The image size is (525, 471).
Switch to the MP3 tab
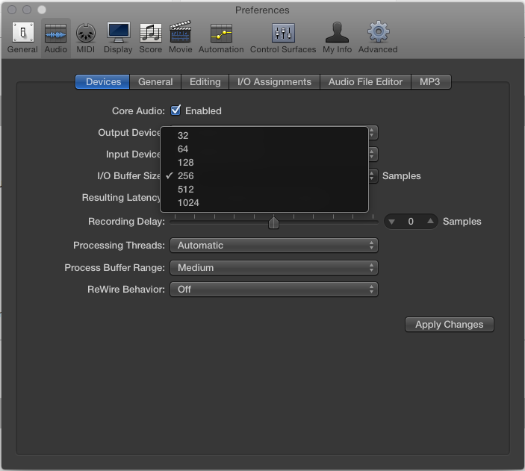430,82
